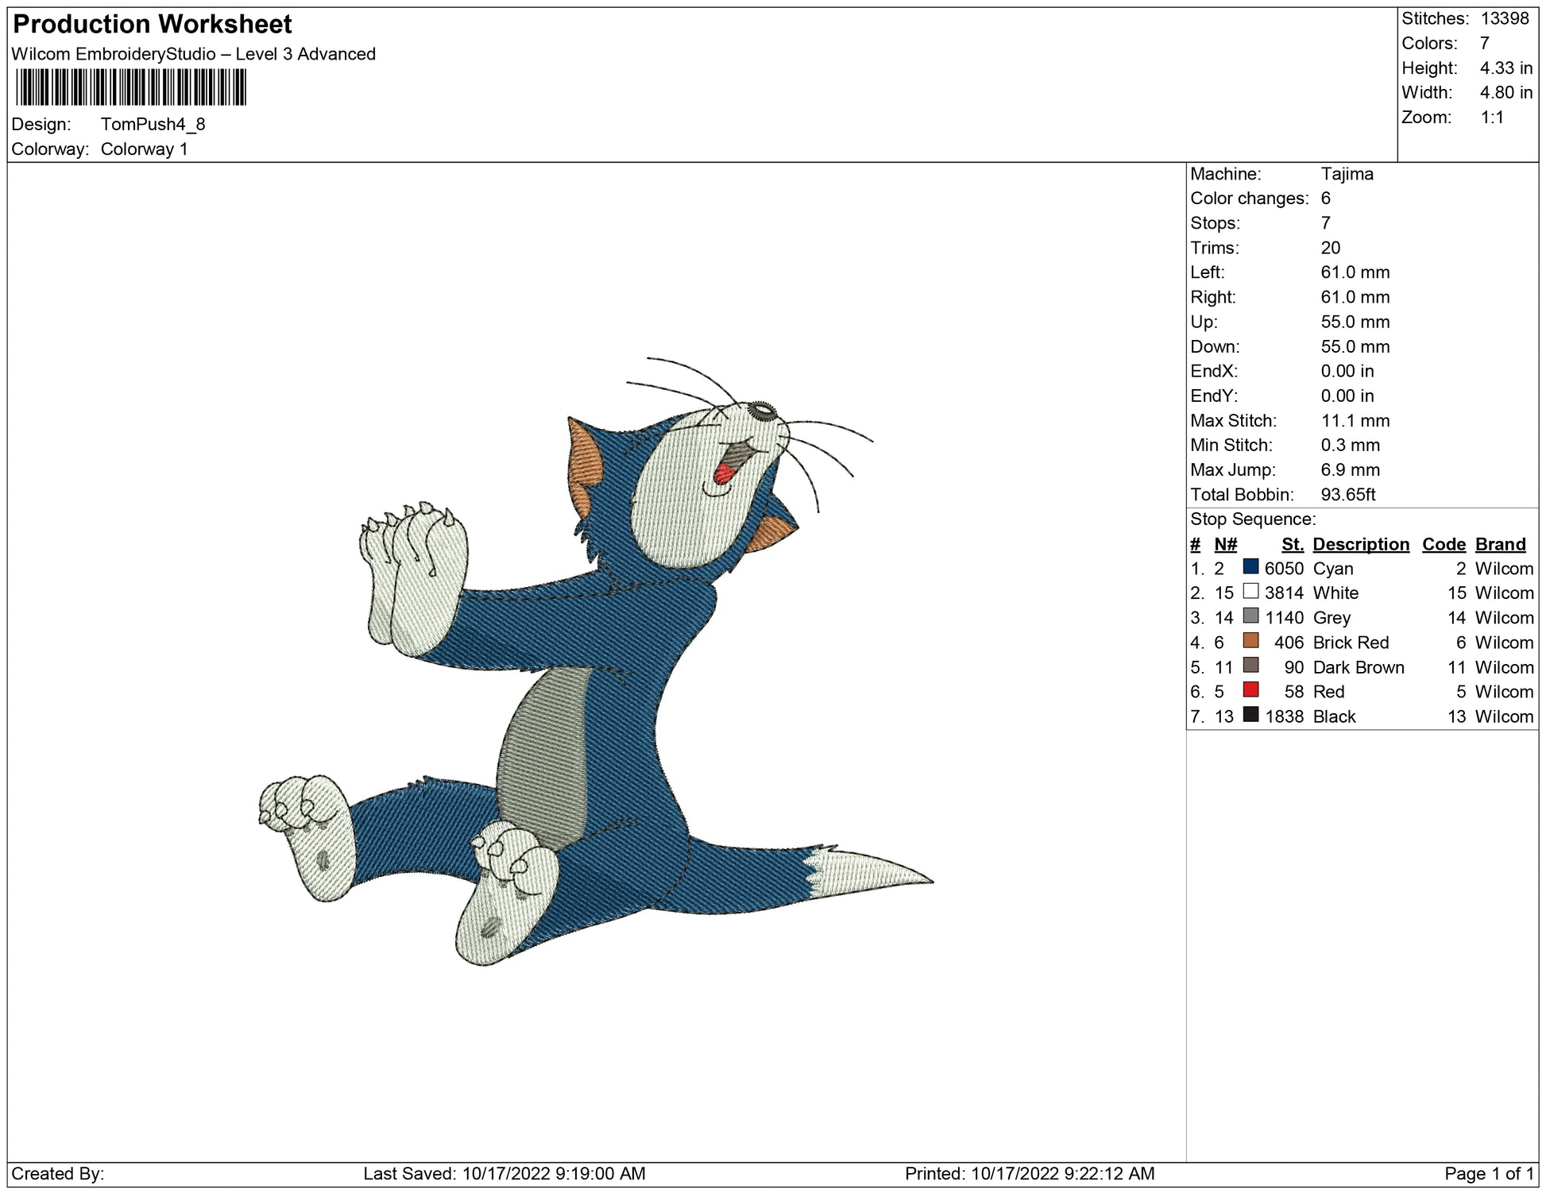Screen dimensions: 1546x1189
Task: Click the Stitches count value 13398
Action: click(1504, 18)
